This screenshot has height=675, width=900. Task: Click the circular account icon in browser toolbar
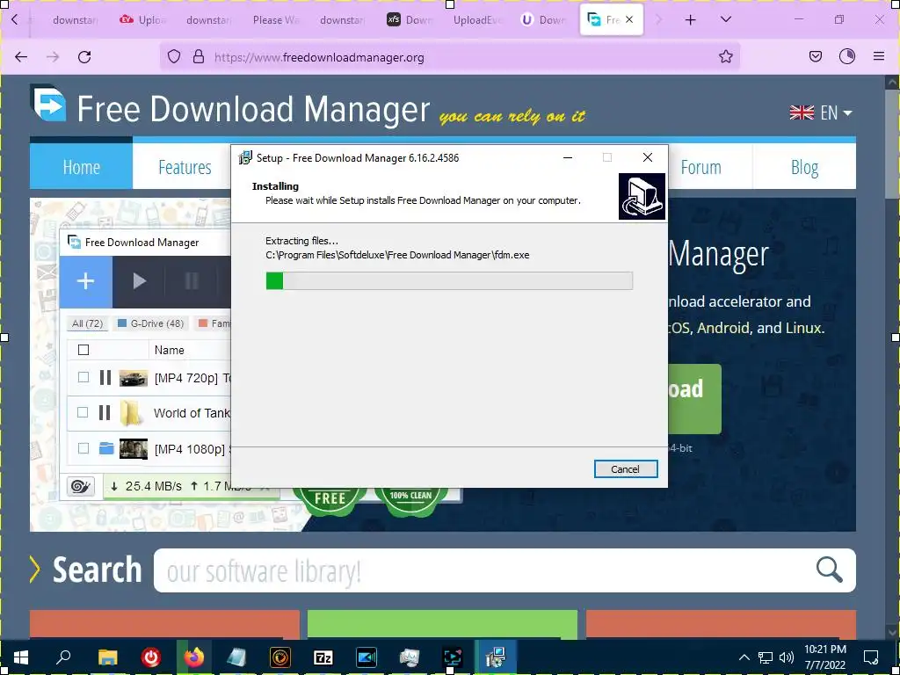coord(847,56)
